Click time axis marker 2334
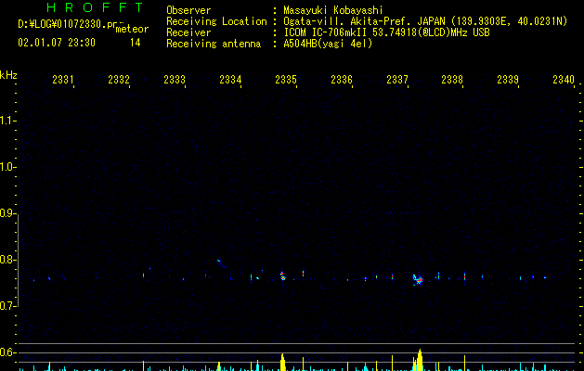584x371 pixels. (x=230, y=80)
